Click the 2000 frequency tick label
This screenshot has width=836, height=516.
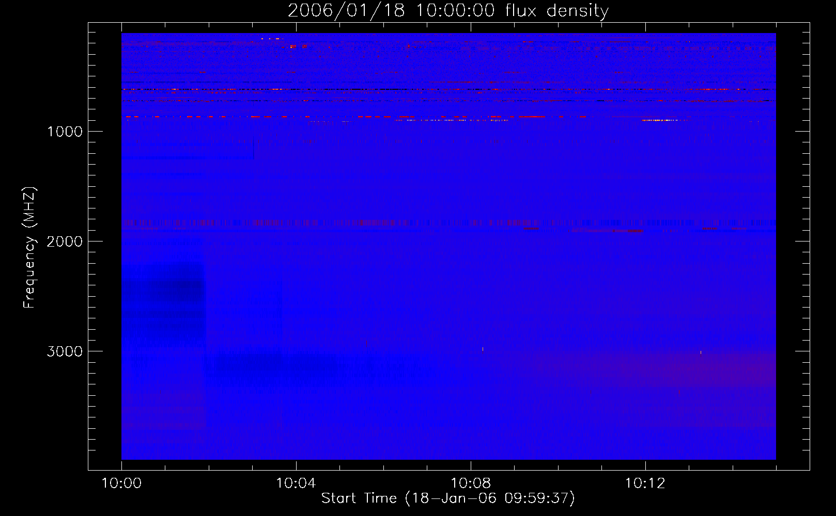coord(65,241)
